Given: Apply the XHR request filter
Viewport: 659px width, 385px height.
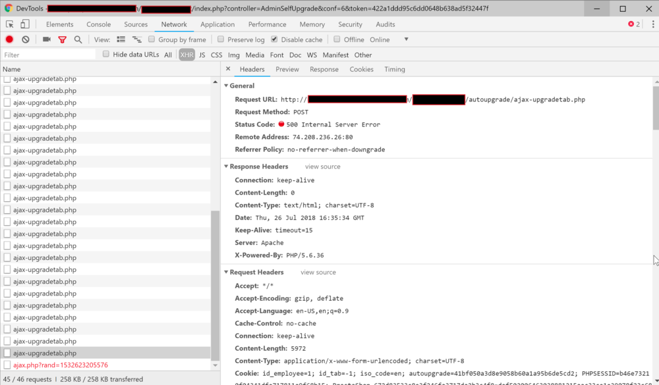Looking at the screenshot, I should click(186, 55).
